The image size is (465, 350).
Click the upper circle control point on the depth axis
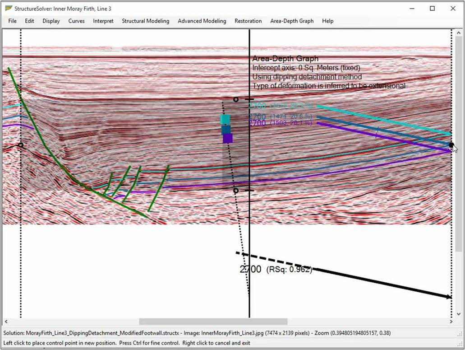[235, 99]
